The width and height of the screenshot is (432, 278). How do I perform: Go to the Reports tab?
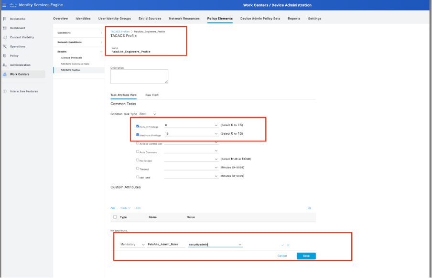[x=294, y=19]
